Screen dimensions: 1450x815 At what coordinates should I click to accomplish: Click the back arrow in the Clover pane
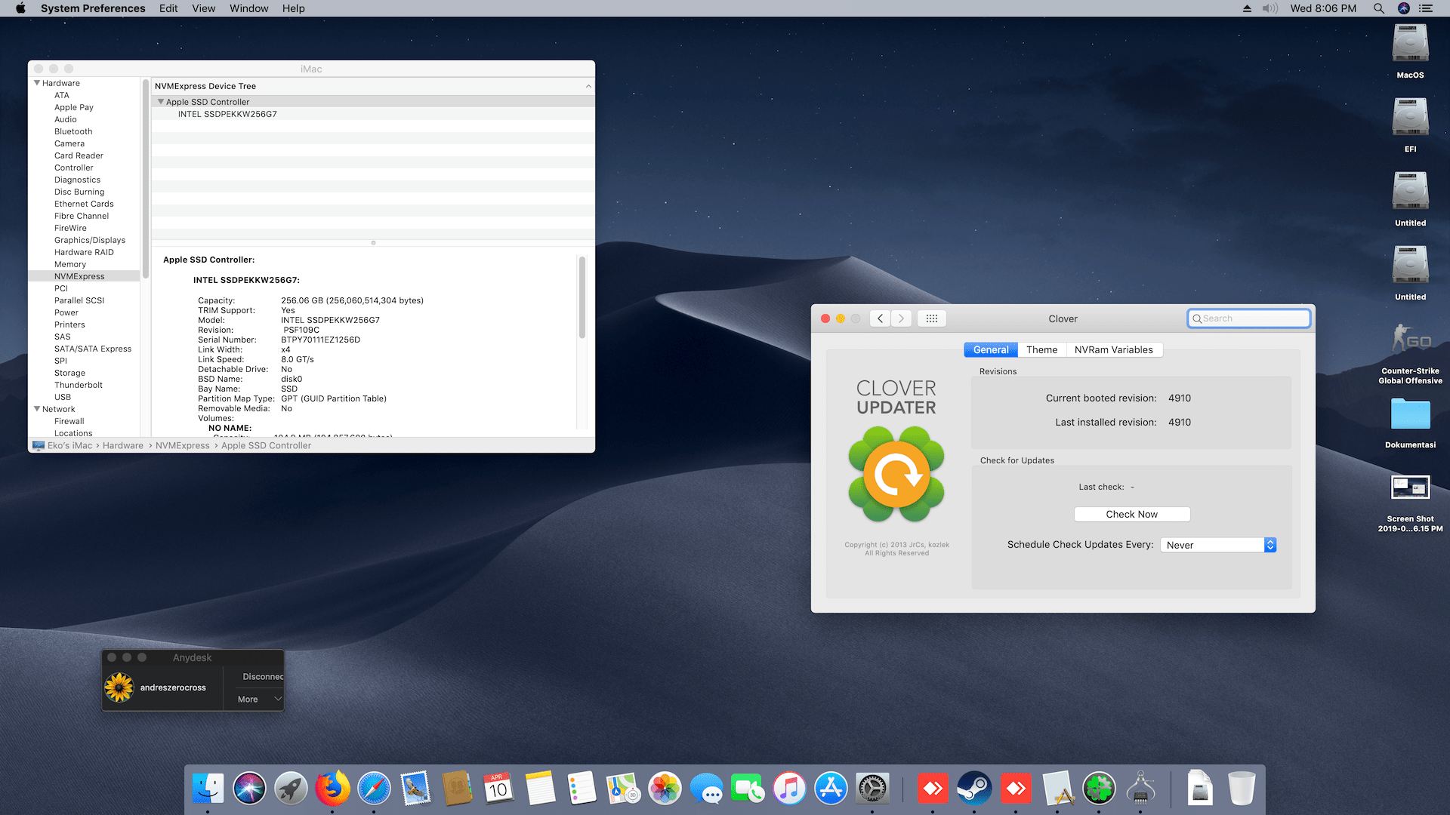(880, 318)
